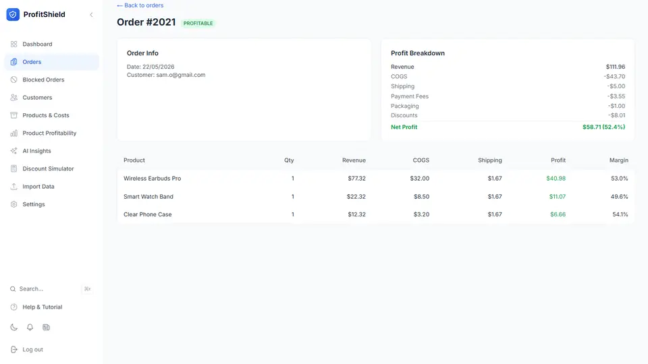Open the Customers page
The height and width of the screenshot is (364, 648).
(52, 97)
